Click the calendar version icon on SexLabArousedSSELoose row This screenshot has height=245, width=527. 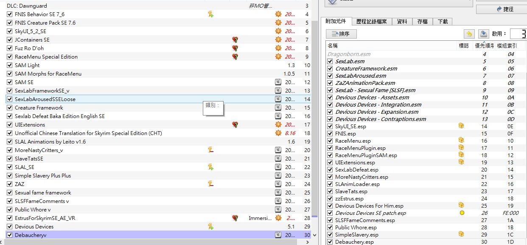pyautogui.click(x=278, y=99)
